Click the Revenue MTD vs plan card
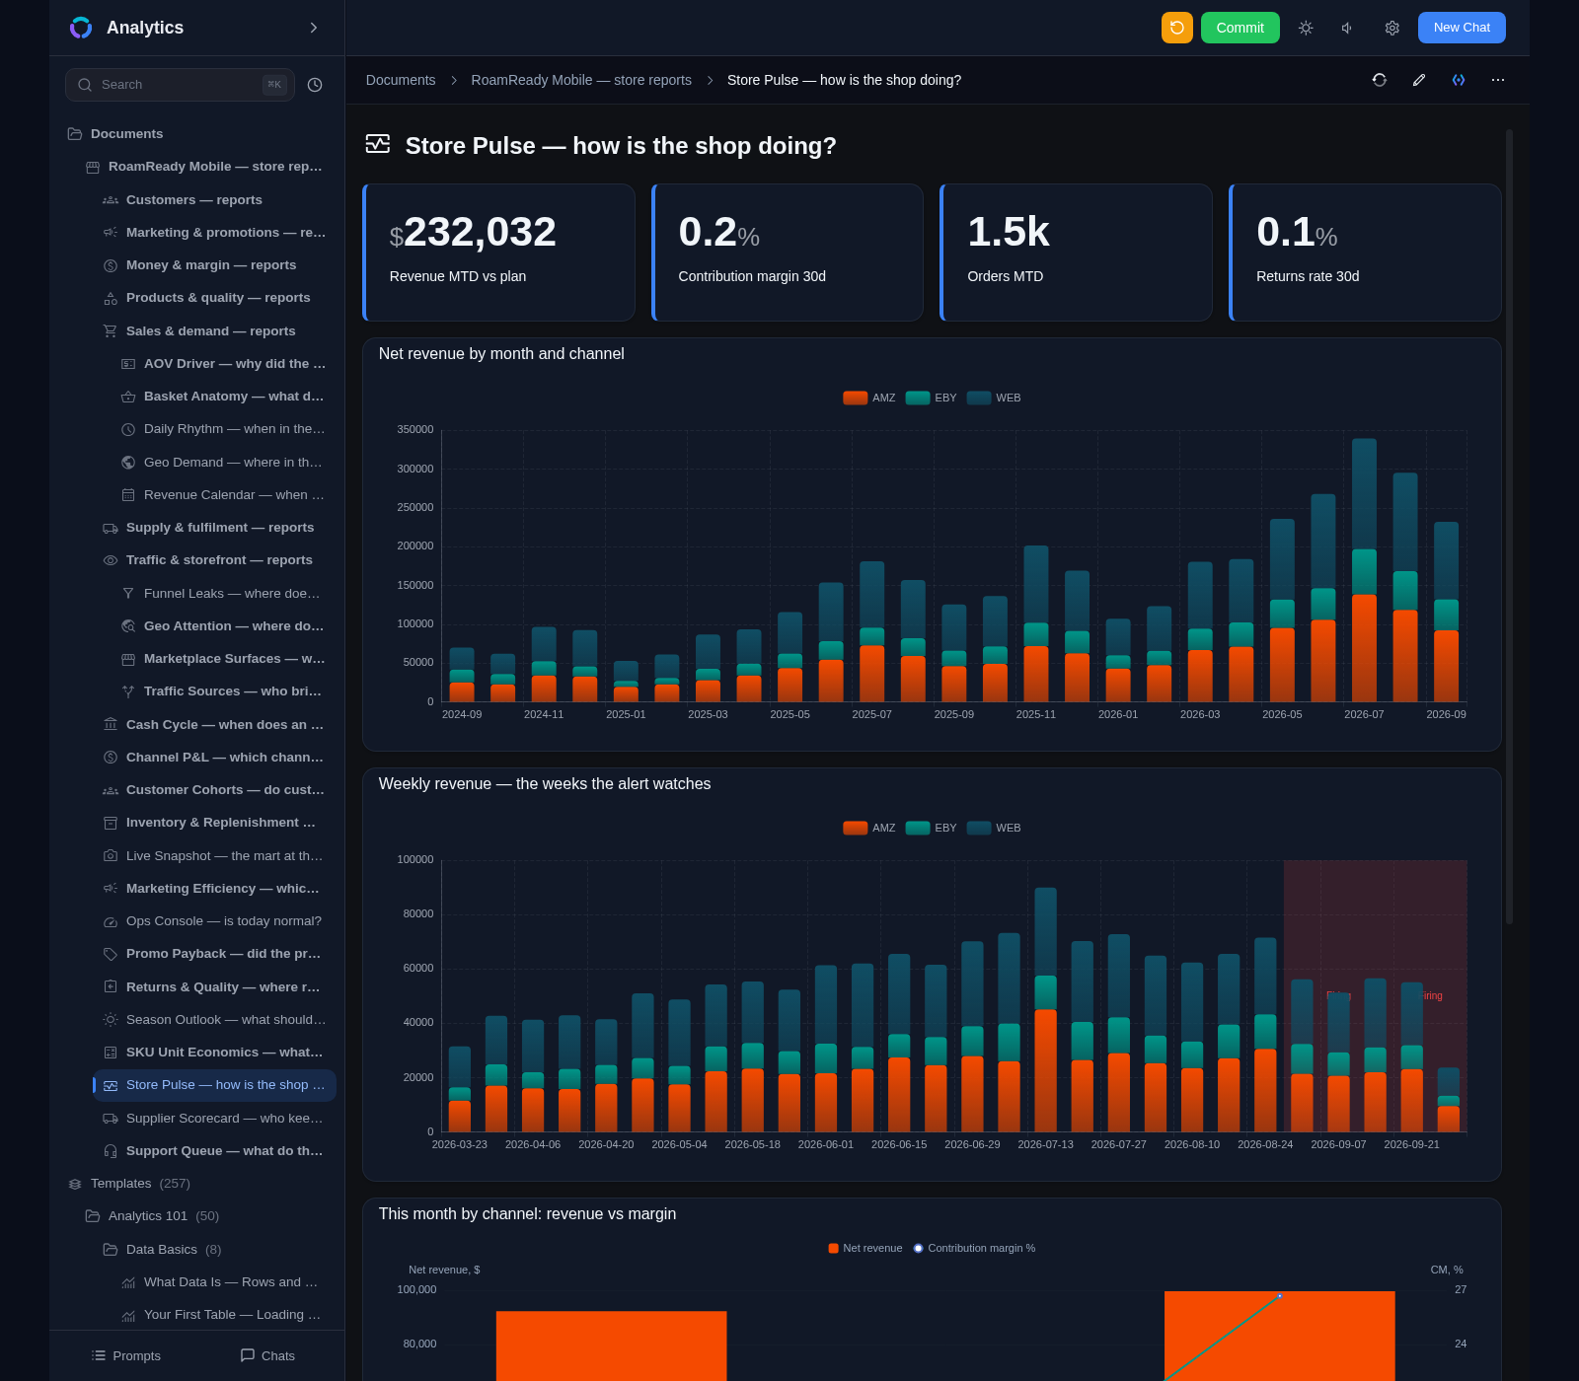The image size is (1579, 1381). point(498,253)
